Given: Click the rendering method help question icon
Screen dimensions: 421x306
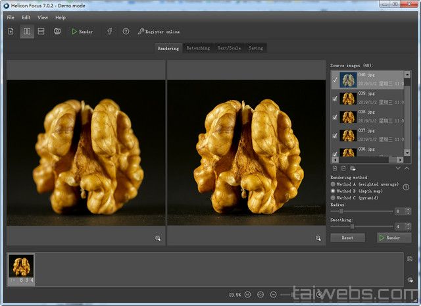Looking at the screenshot, I should tap(406, 188).
